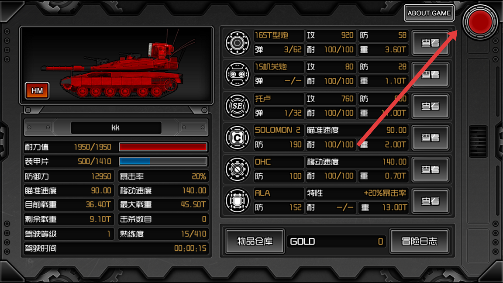Click the red tank preview image
Image resolution: width=503 pixels, height=283 pixels.
117,66
